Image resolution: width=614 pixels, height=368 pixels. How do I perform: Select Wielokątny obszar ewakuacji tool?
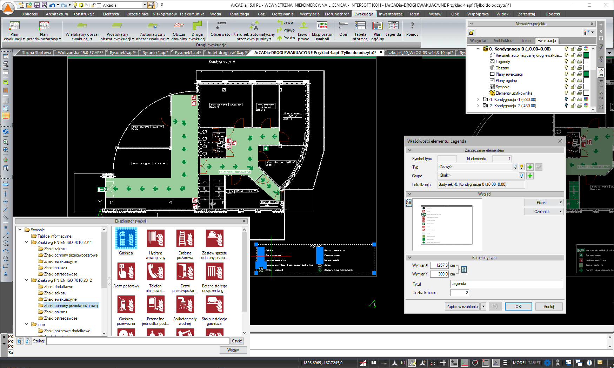82,31
